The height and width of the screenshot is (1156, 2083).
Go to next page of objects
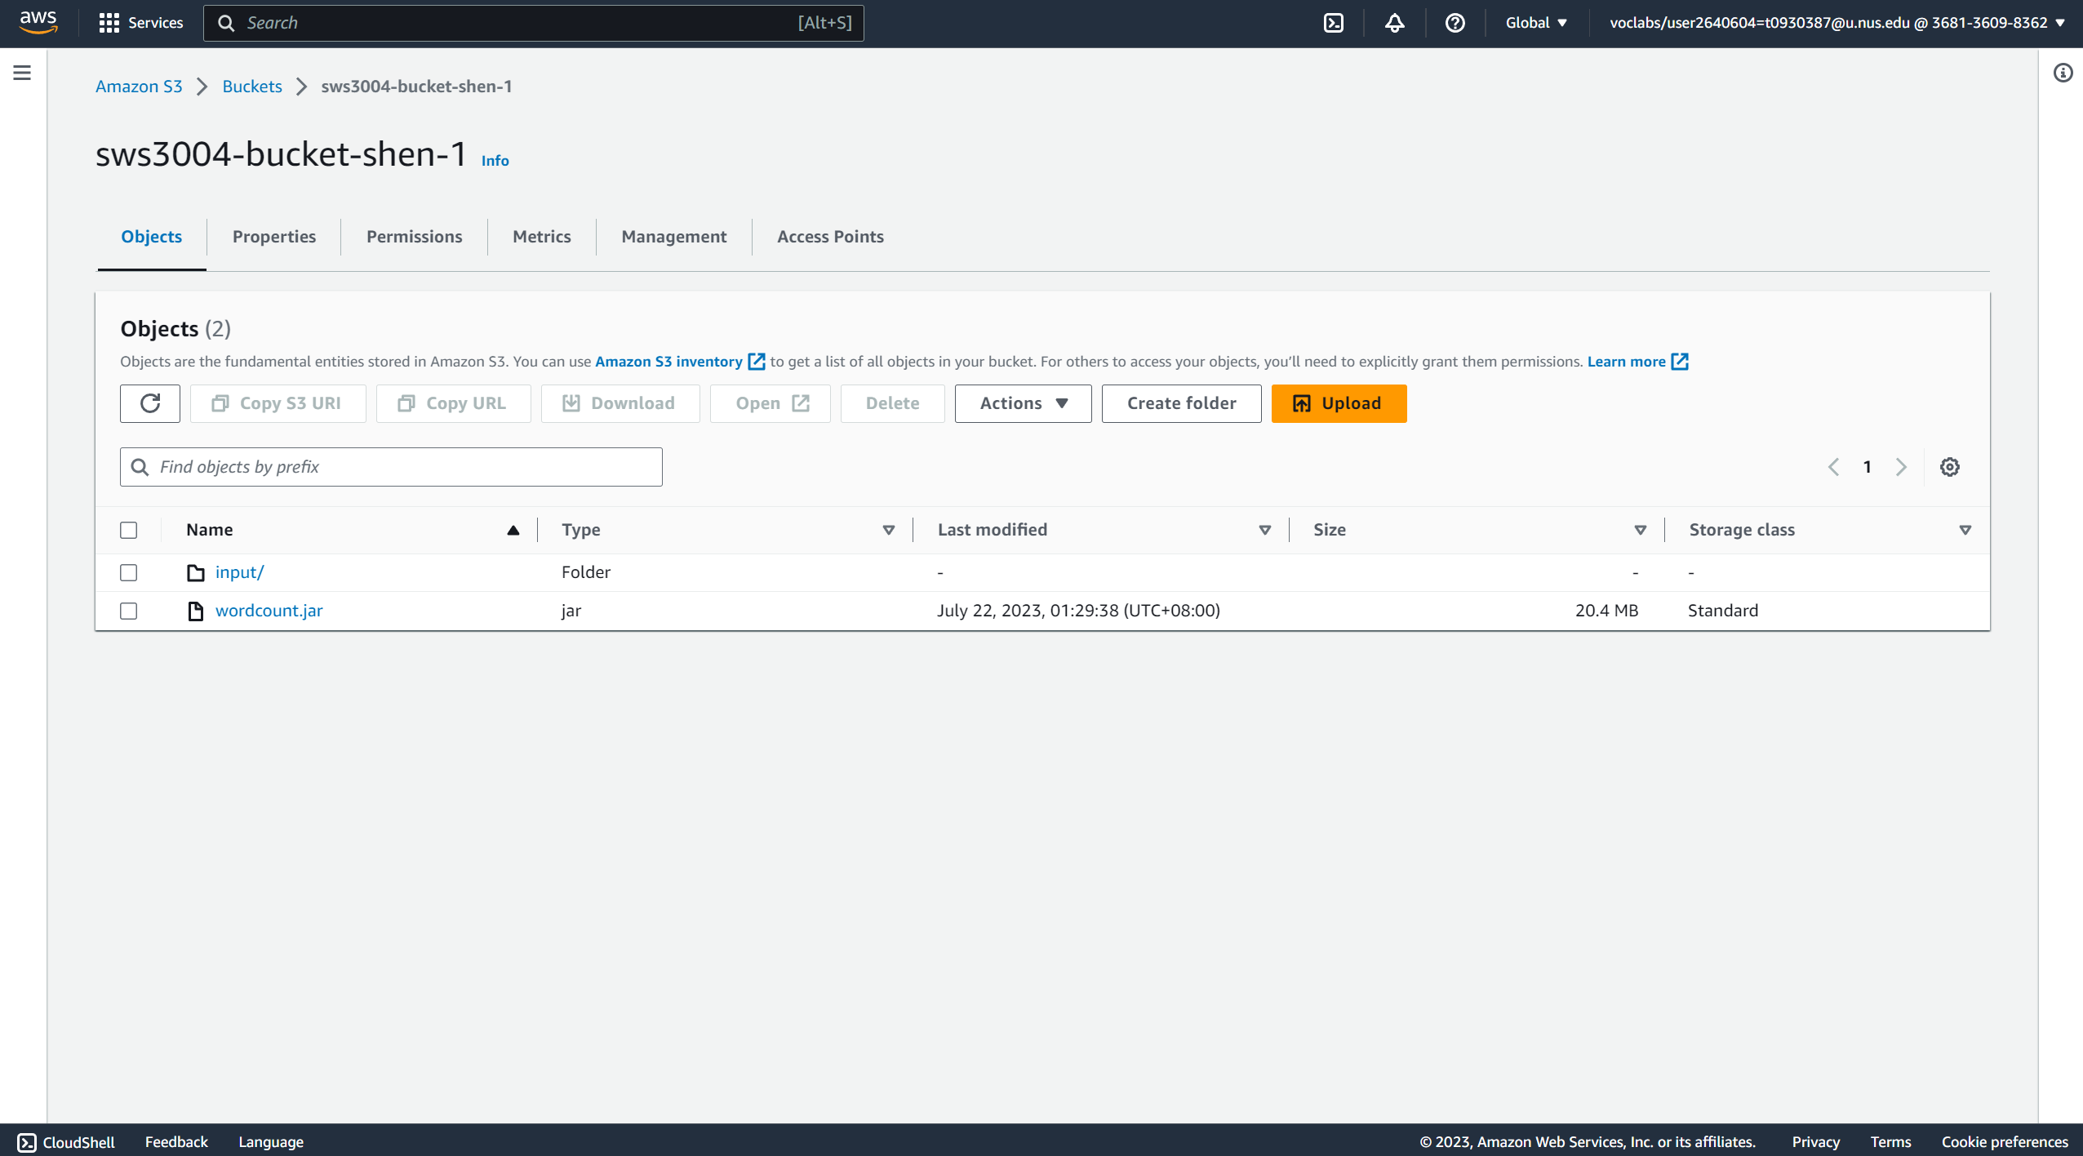pos(1901,467)
